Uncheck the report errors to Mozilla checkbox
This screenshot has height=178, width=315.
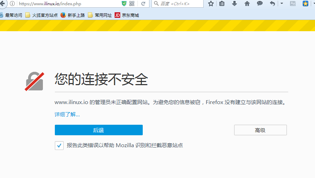click(x=59, y=145)
